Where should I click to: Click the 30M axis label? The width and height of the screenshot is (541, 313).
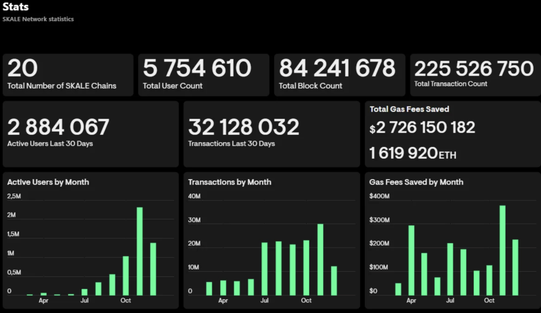pyautogui.click(x=194, y=220)
